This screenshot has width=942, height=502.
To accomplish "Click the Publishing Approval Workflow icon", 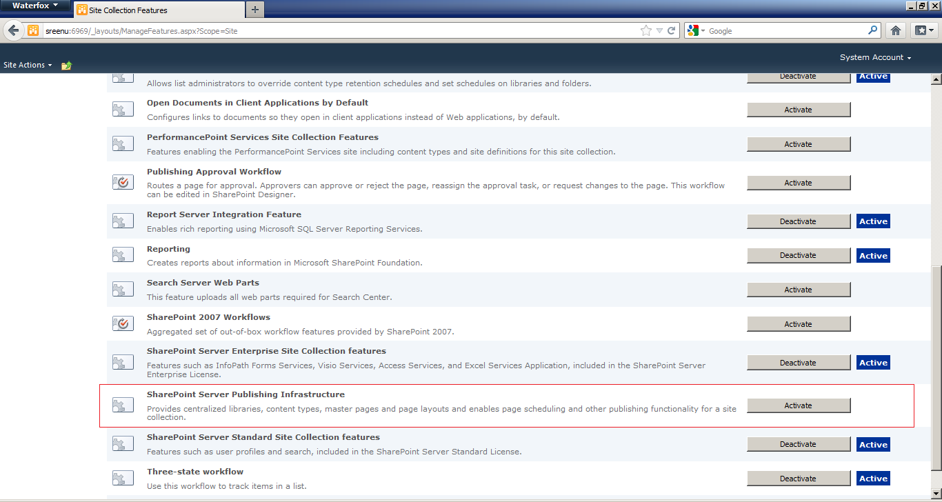I will 123,182.
